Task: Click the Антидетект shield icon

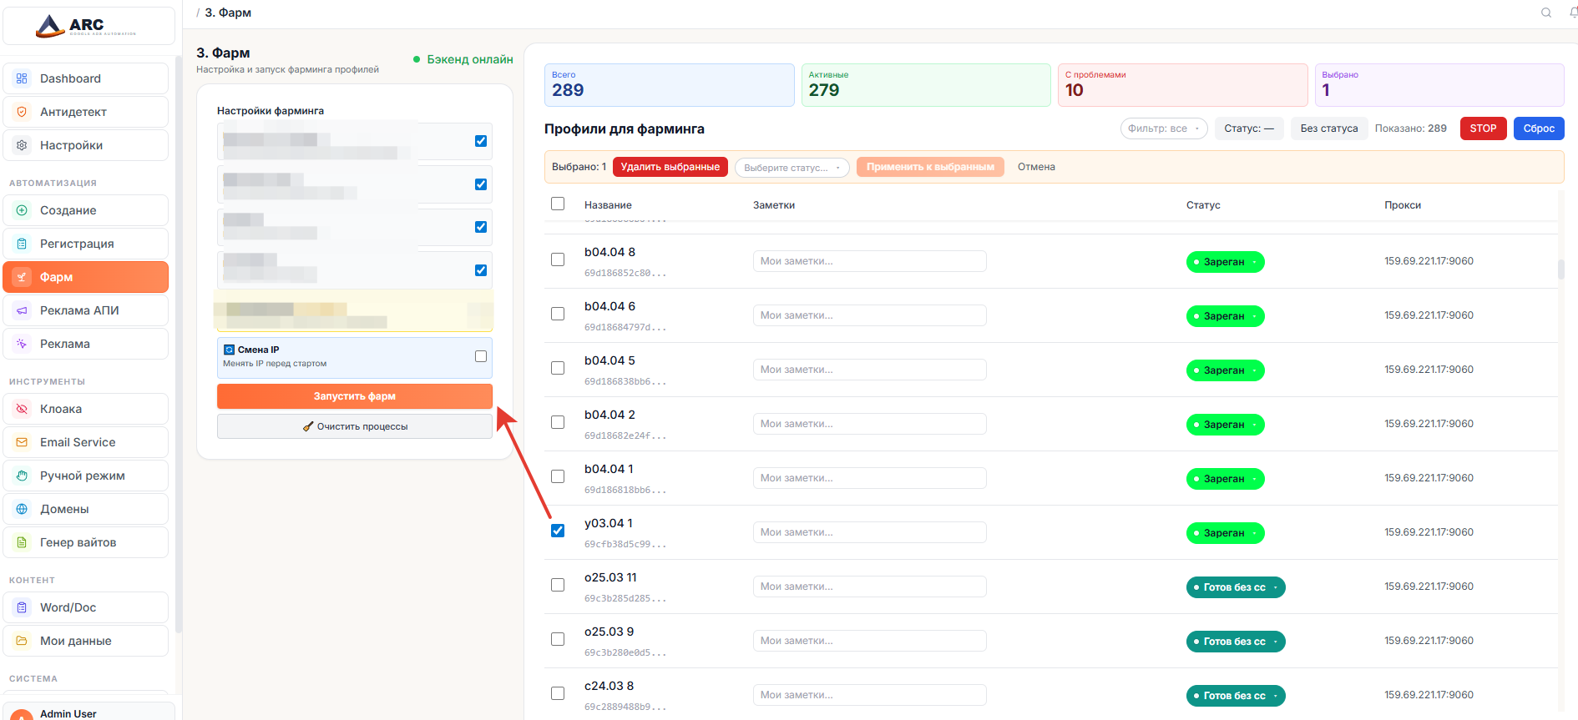Action: 23,112
